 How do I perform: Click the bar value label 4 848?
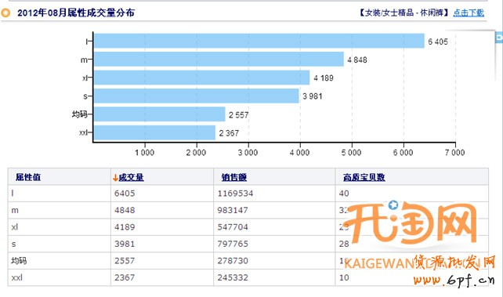tap(357, 60)
